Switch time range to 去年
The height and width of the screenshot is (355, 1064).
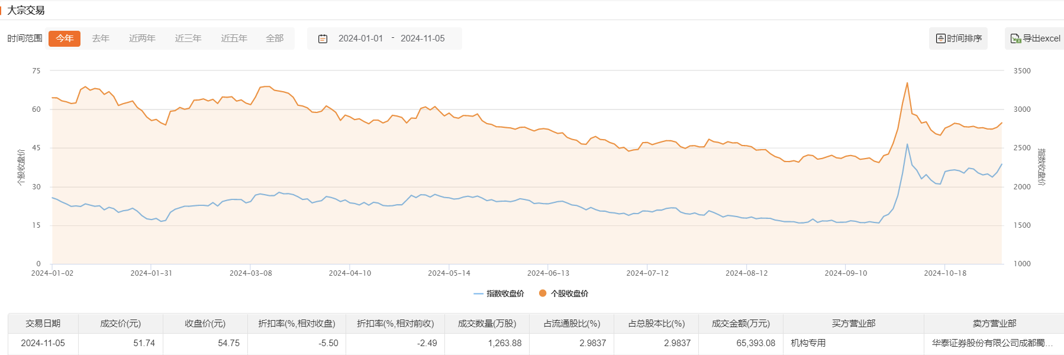(101, 38)
